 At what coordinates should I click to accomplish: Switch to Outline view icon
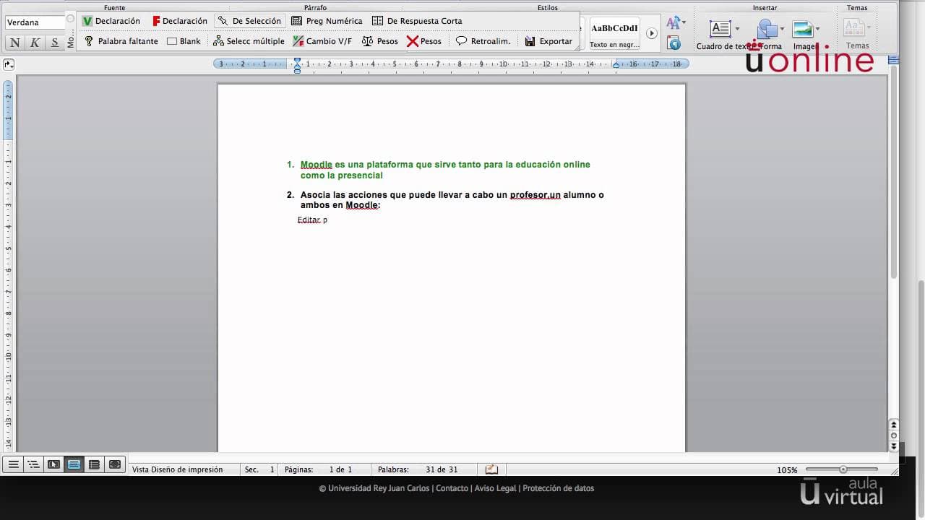point(33,464)
